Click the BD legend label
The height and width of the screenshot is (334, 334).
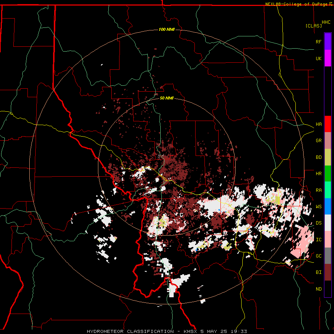pyautogui.click(x=318, y=157)
